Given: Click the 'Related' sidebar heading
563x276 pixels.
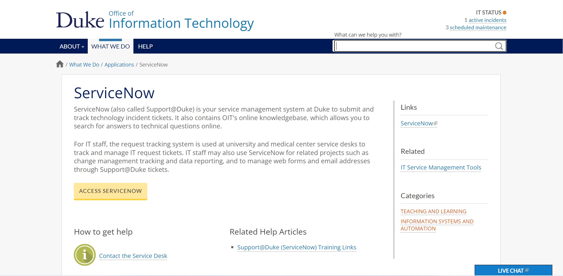Looking at the screenshot, I should click(413, 151).
